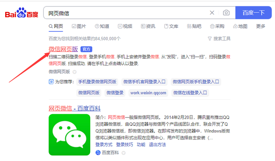This screenshot has height=161, width=275.
Task: Choose suggestion 微信网页版手机登录入口
Action: coord(196,82)
